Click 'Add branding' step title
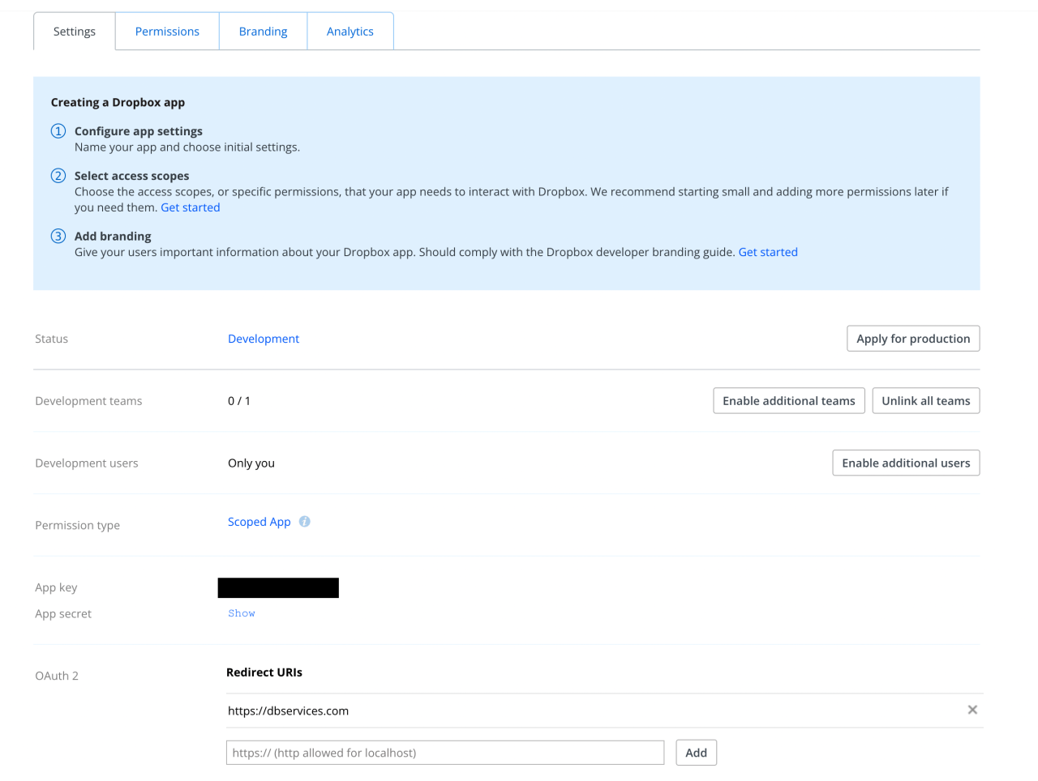Screen dimensions: 1038x781 point(113,236)
